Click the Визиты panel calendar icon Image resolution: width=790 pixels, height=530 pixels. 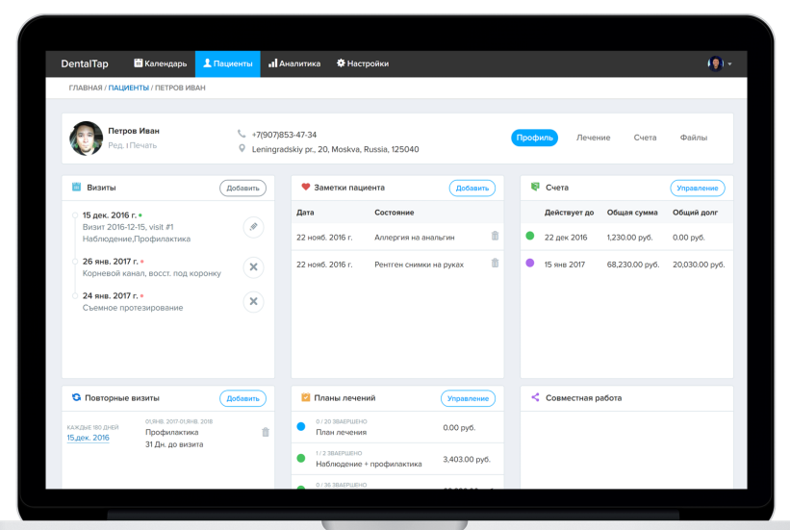77,187
